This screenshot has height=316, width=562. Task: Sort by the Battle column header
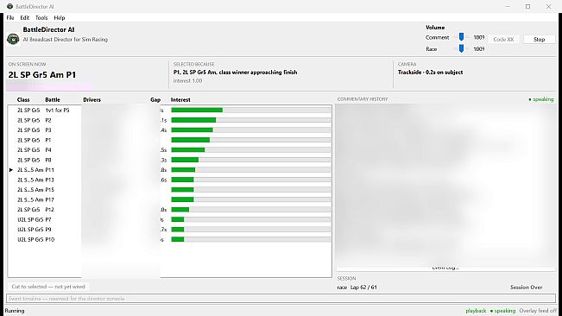53,99
